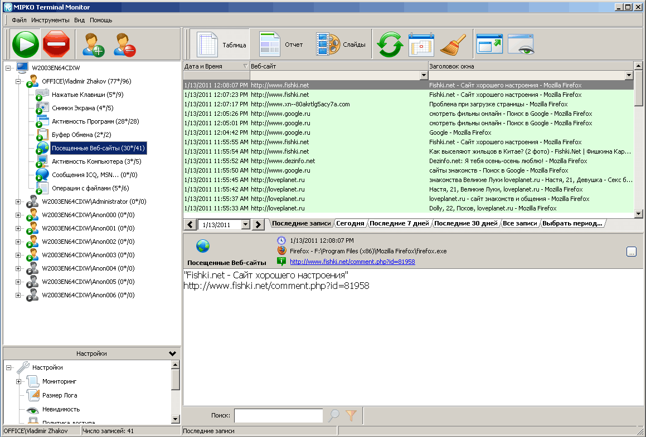
Task: Select the Anon004 user in tree
Action: coord(88,268)
